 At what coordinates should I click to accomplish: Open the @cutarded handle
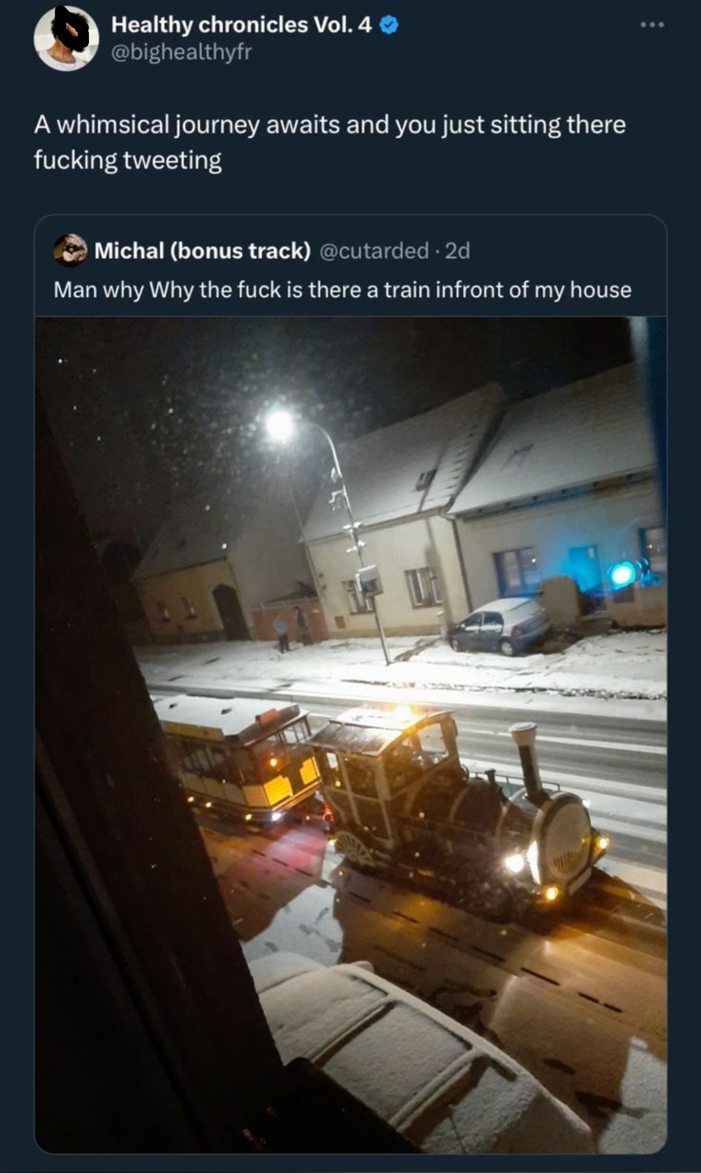coord(375,251)
